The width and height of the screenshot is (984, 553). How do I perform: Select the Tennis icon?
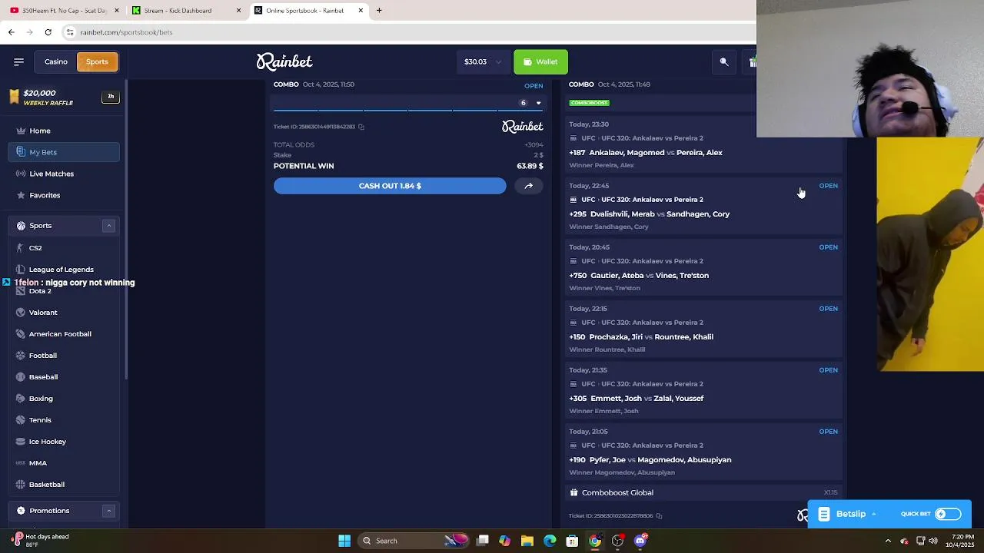click(21, 420)
